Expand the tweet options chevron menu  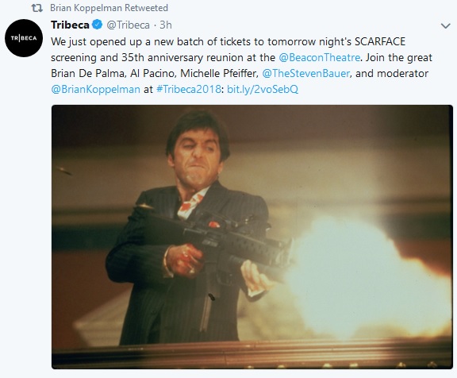point(445,26)
